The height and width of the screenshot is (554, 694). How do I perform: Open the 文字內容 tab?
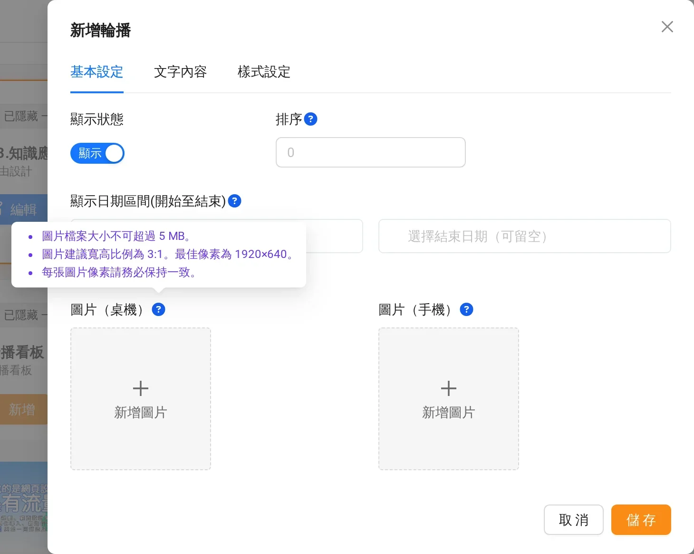click(181, 72)
